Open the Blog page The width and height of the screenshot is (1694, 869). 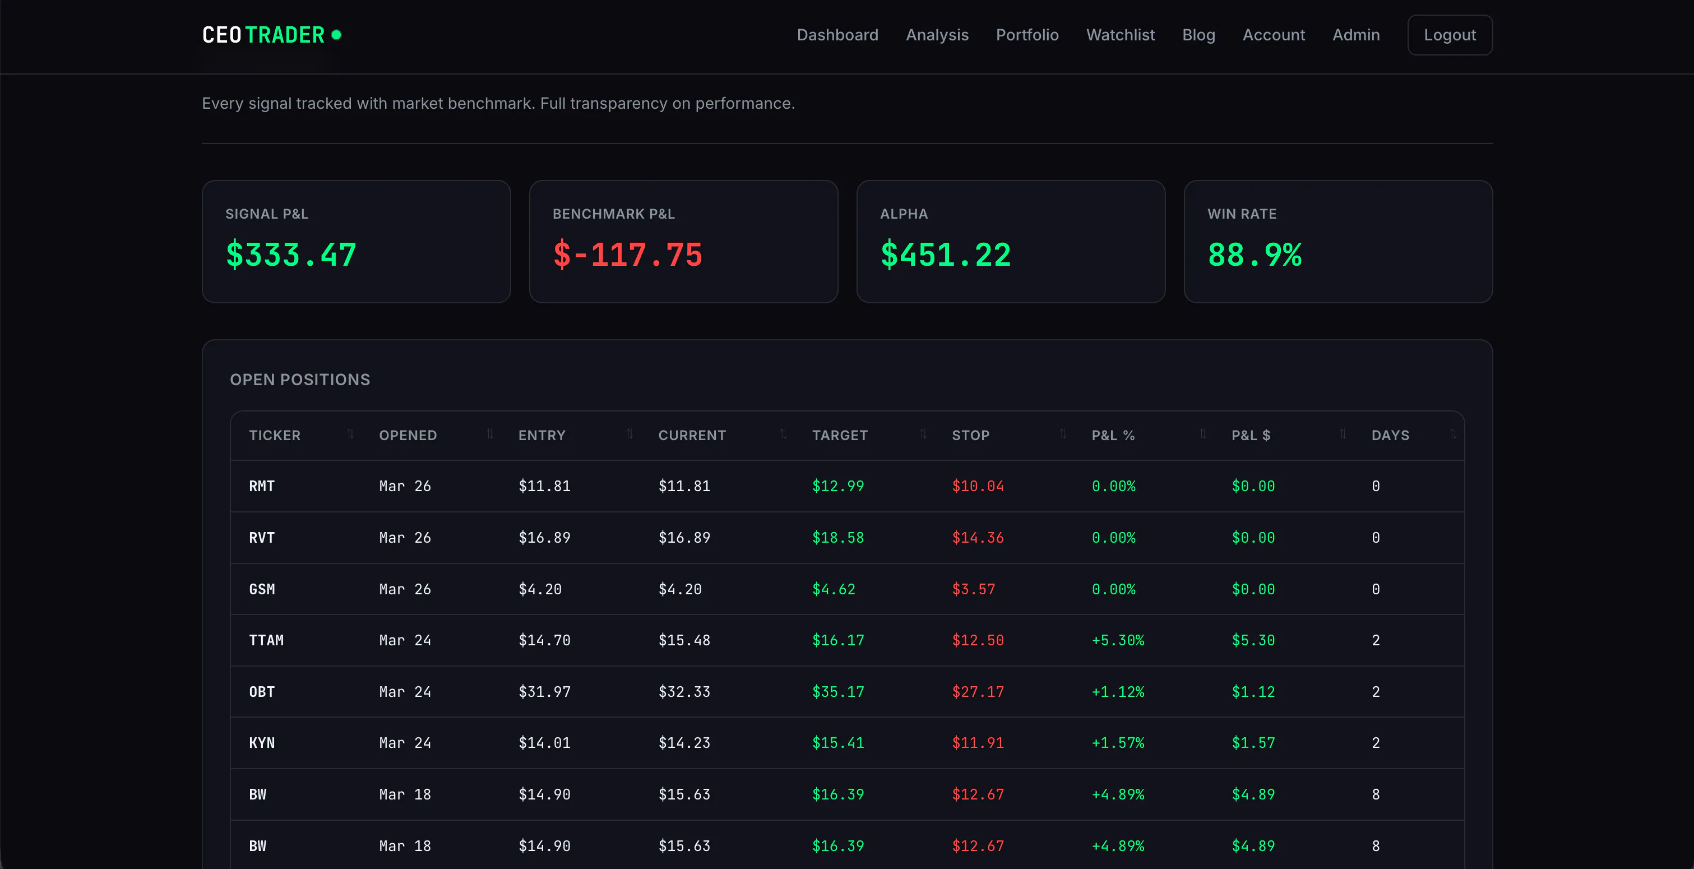pos(1198,35)
